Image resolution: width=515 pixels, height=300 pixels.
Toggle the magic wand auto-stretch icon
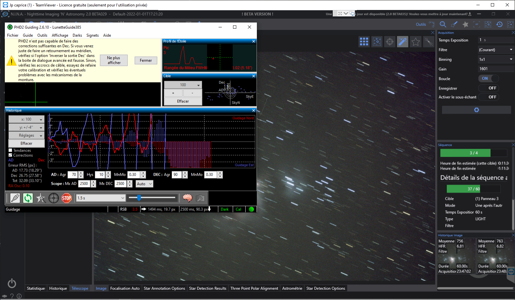[x=403, y=42]
